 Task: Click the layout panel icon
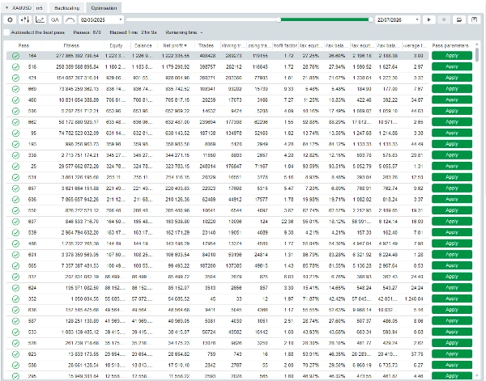tap(459, 19)
